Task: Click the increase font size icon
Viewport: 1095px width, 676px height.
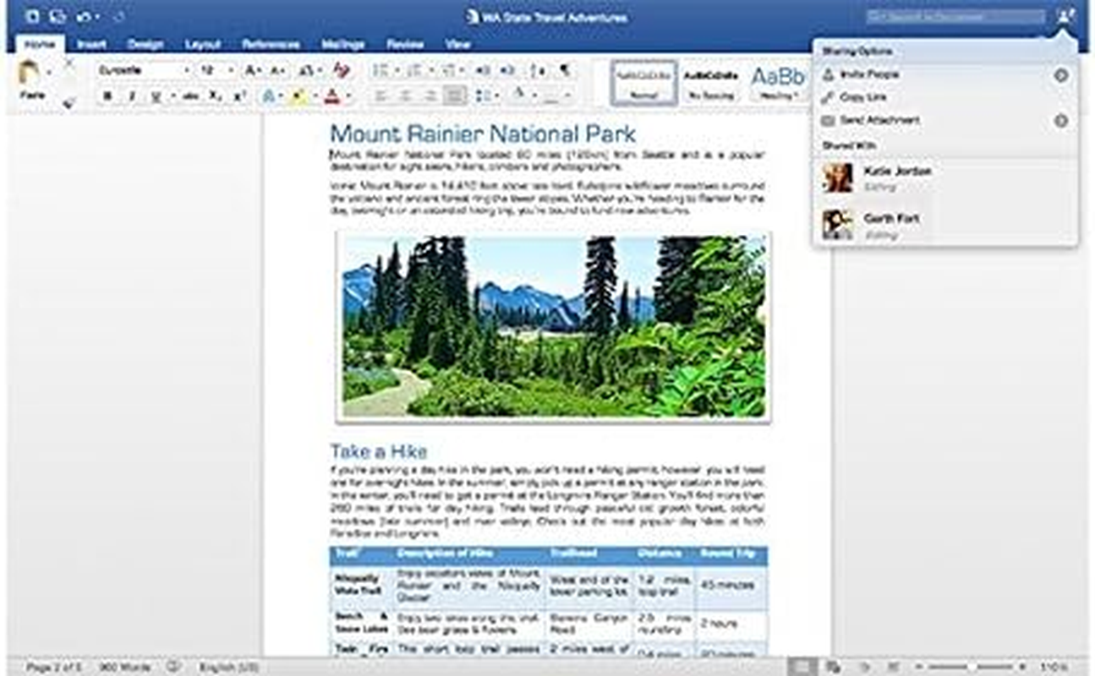Action: tap(249, 68)
